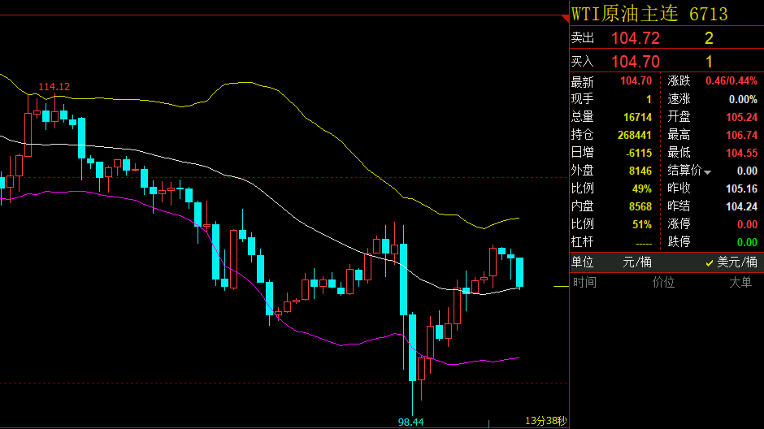The image size is (764, 429).
Task: Click the 跌停 value 0.00
Action: (x=748, y=242)
